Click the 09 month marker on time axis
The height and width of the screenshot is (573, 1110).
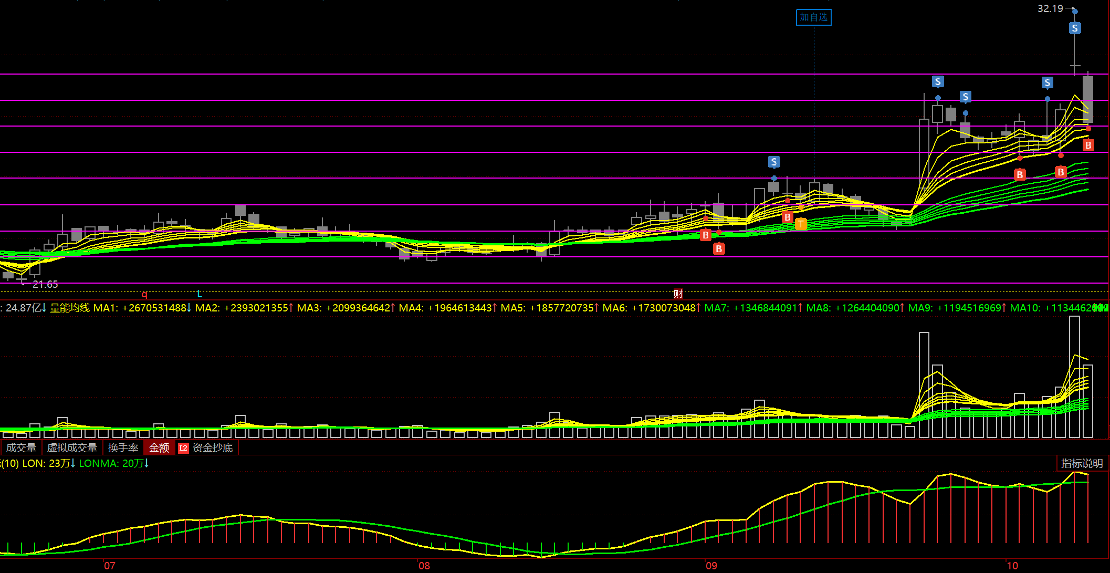(x=711, y=566)
